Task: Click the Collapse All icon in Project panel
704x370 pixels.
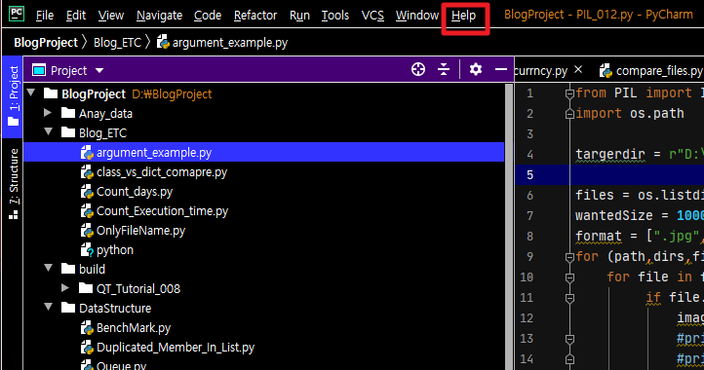Action: pyautogui.click(x=444, y=69)
